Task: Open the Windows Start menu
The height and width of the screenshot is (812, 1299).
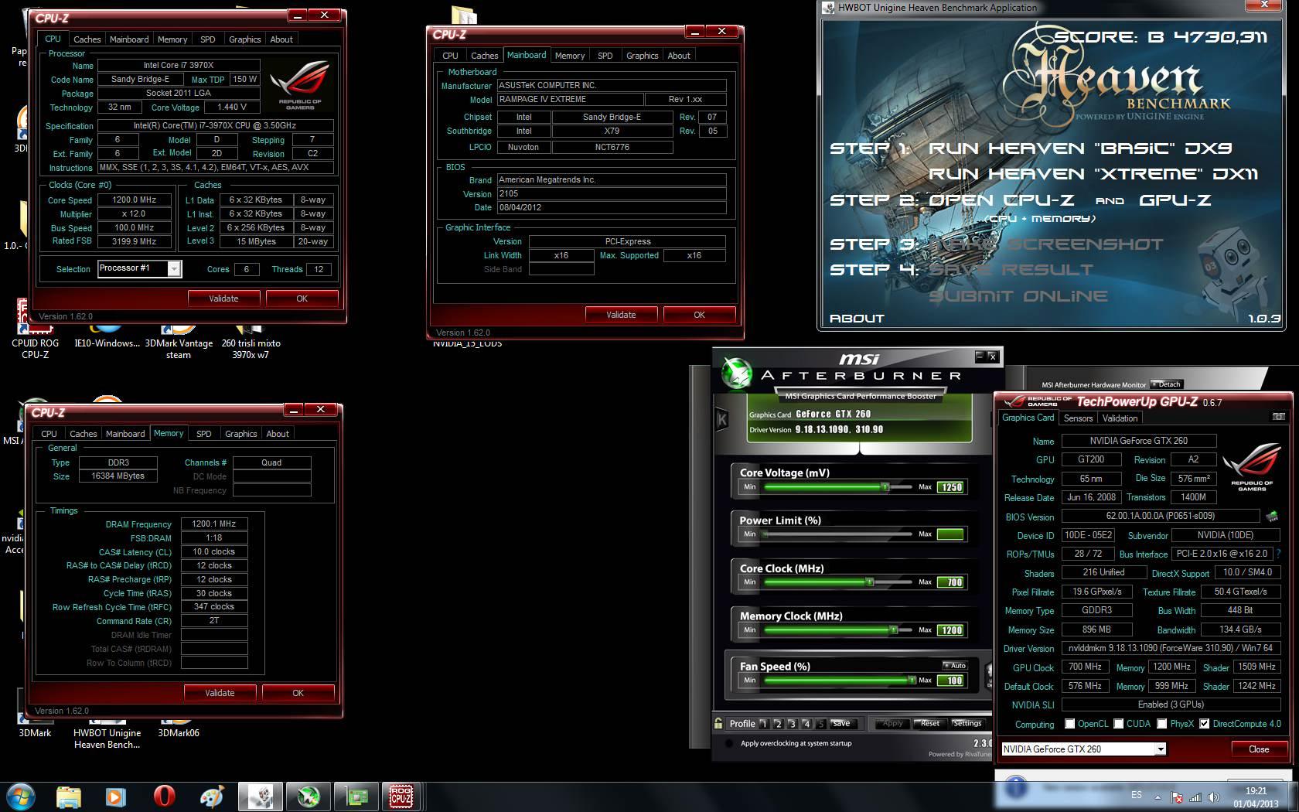Action: pos(21,797)
